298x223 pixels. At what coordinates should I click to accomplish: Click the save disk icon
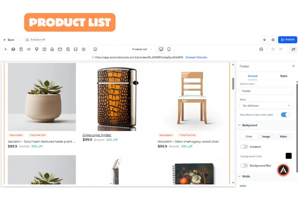click(273, 40)
